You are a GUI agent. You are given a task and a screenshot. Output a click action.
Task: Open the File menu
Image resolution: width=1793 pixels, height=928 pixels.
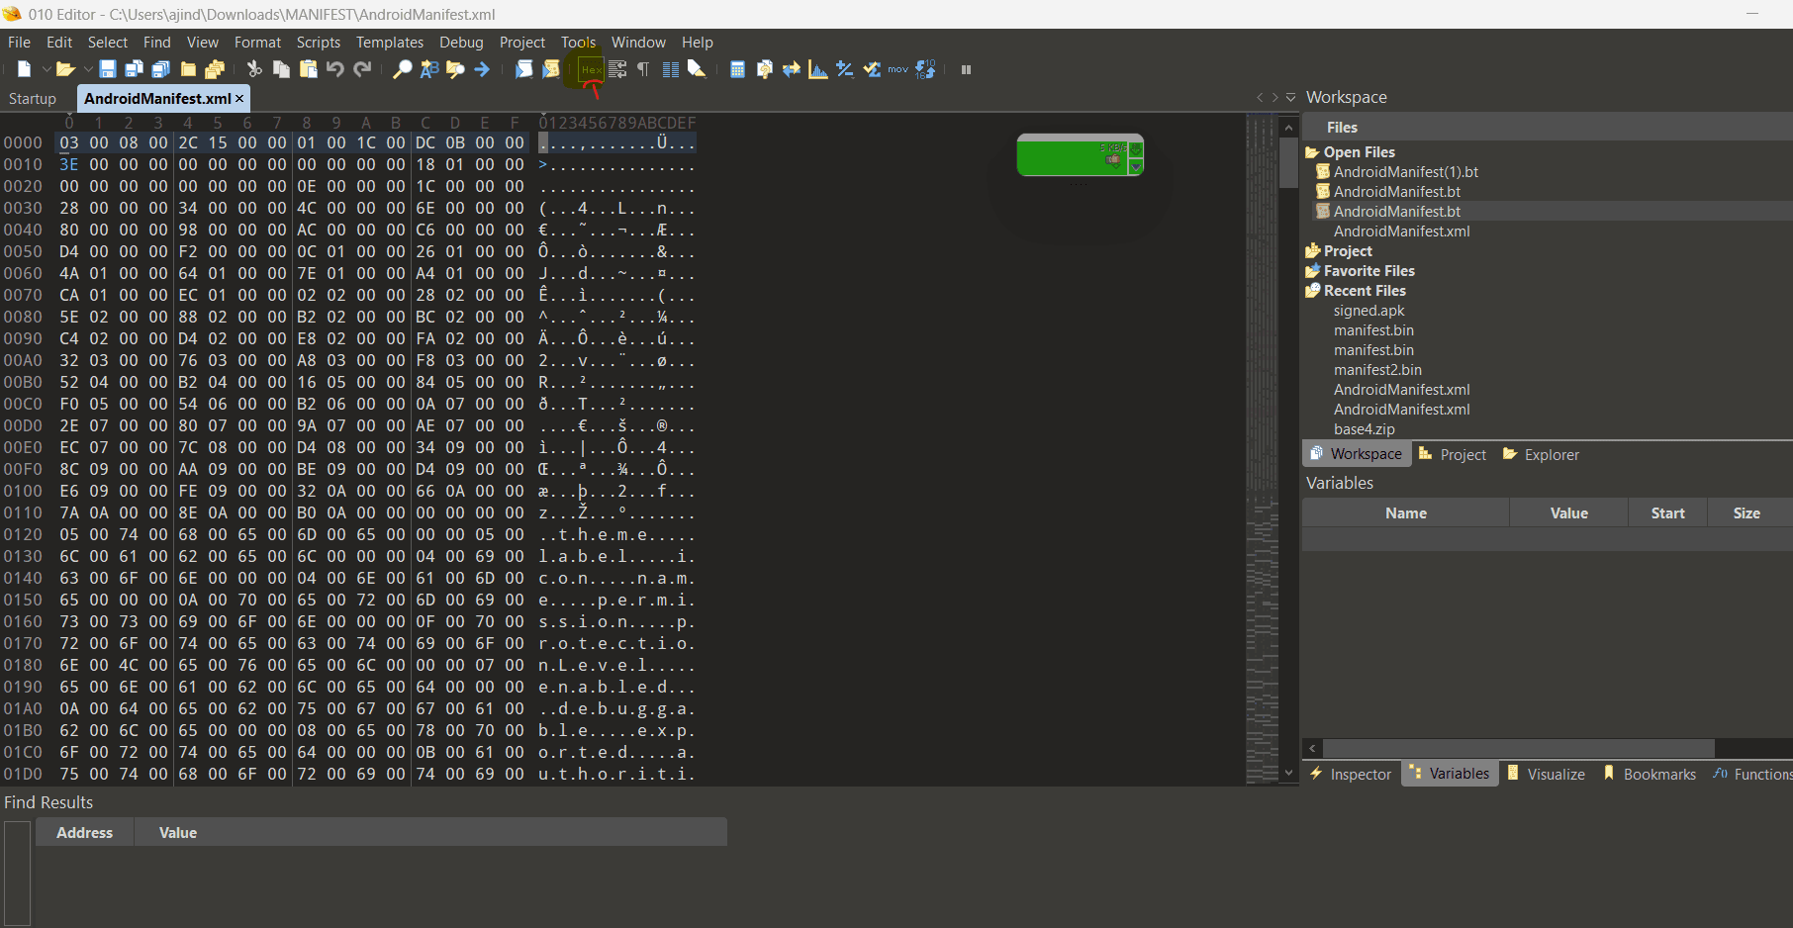(x=19, y=43)
